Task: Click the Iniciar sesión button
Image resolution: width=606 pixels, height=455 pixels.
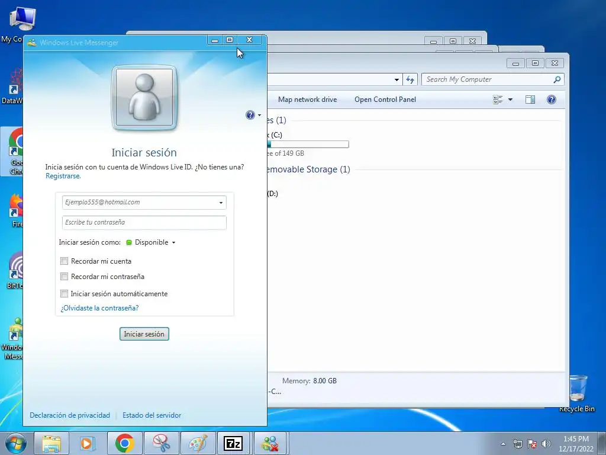Action: tap(144, 334)
